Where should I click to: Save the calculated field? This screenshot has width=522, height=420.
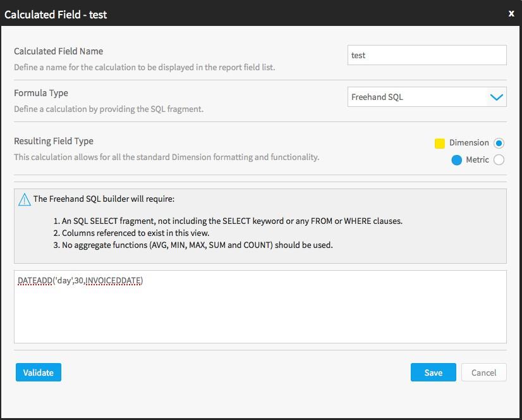(433, 373)
